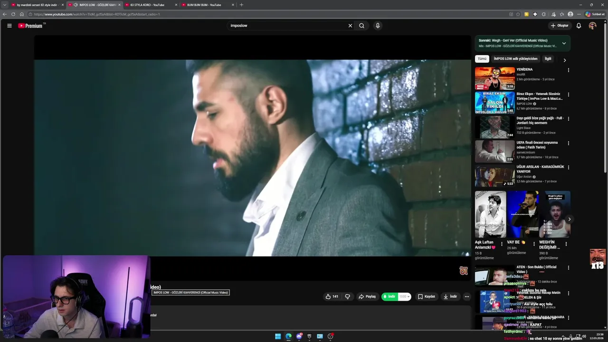Dislike the video
Screen dimensions: 608x342
[347, 296]
